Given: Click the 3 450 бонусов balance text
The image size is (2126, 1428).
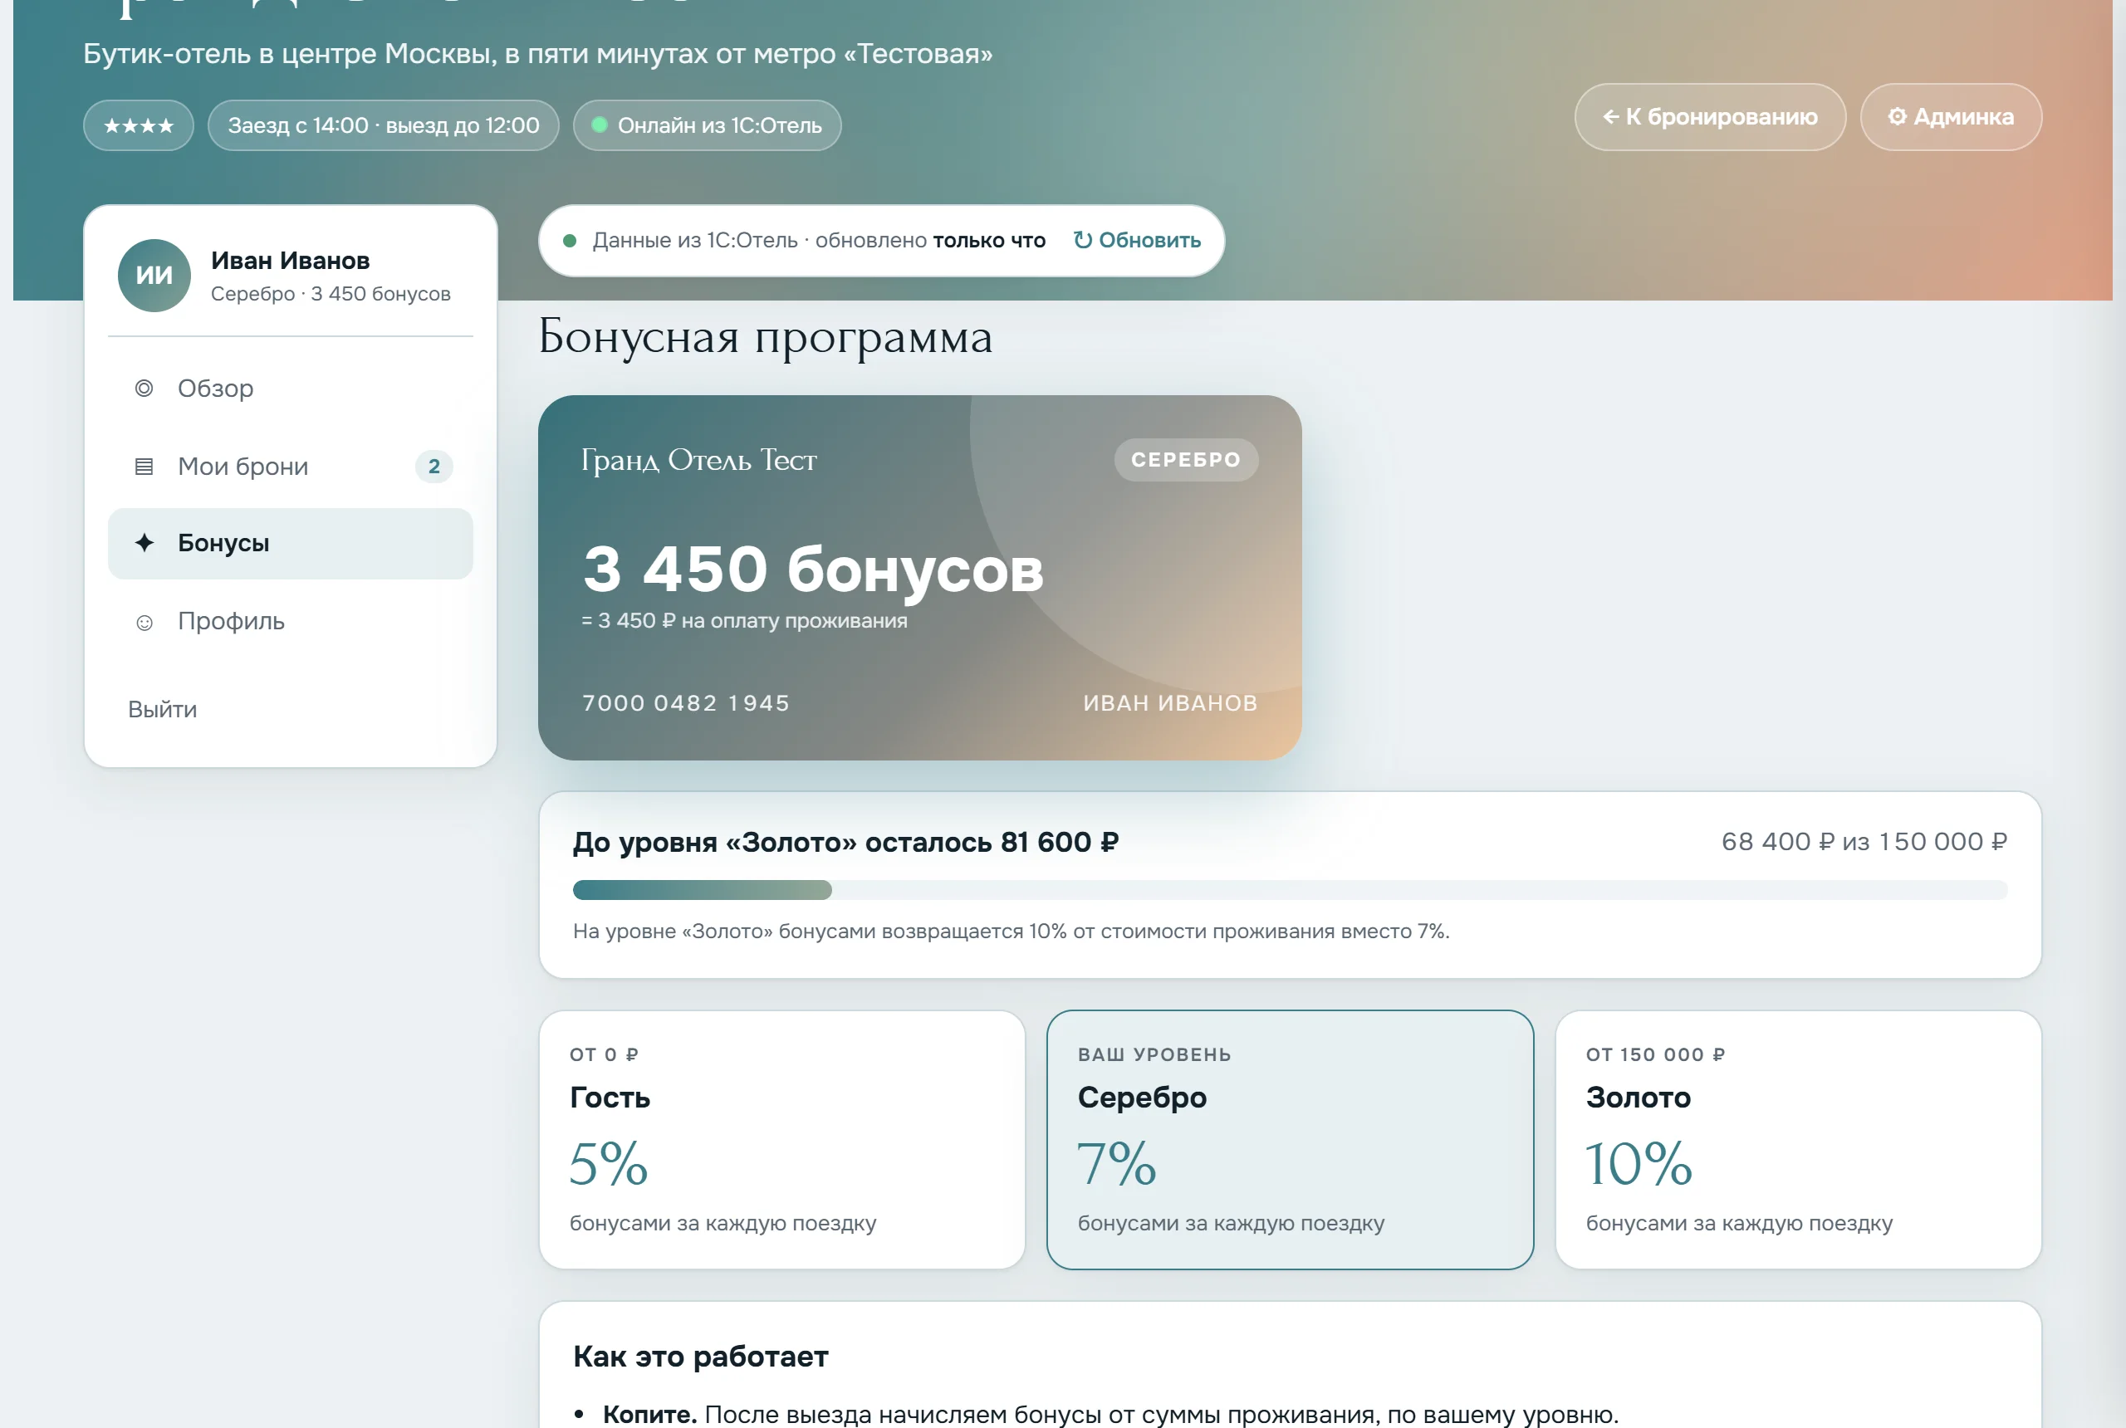Looking at the screenshot, I should point(812,570).
